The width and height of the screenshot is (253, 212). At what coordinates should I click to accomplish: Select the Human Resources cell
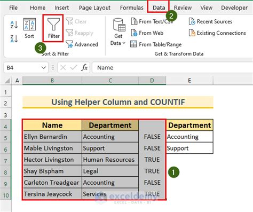point(110,160)
